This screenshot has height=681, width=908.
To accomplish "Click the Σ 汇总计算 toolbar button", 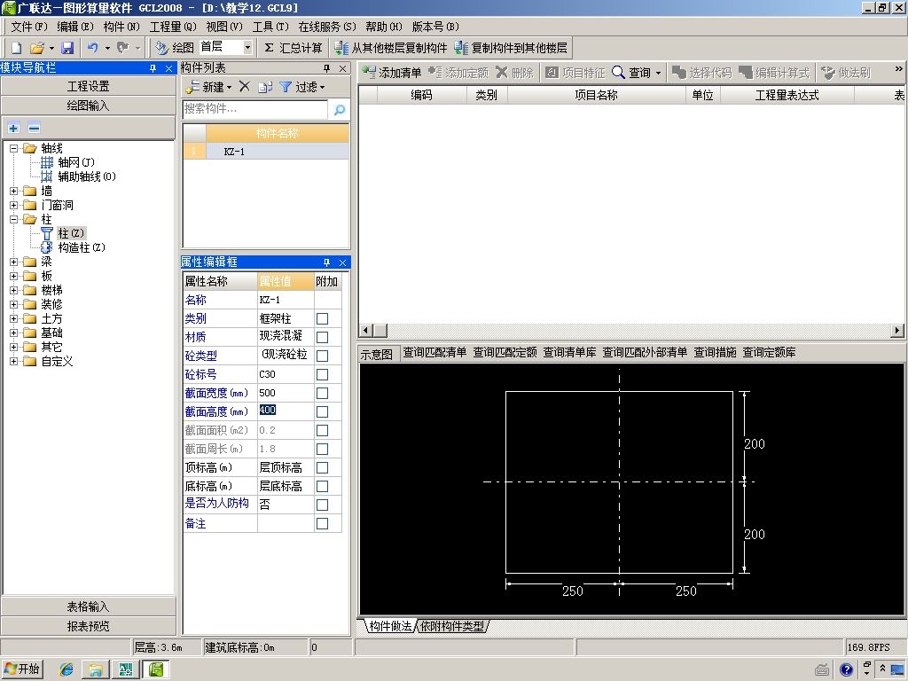I will [294, 48].
